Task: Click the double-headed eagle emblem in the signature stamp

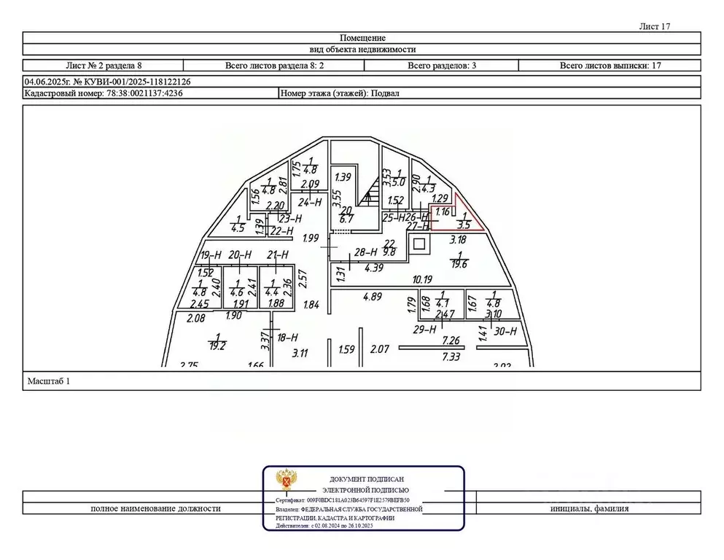Action: click(285, 482)
